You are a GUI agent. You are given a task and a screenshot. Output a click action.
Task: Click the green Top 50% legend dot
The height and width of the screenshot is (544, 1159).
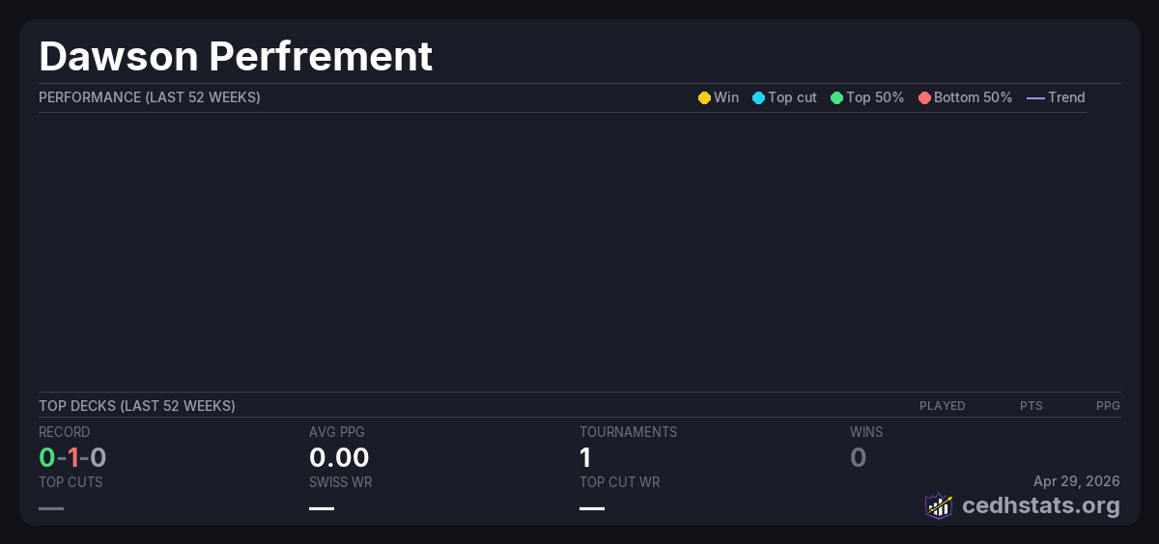coord(836,98)
